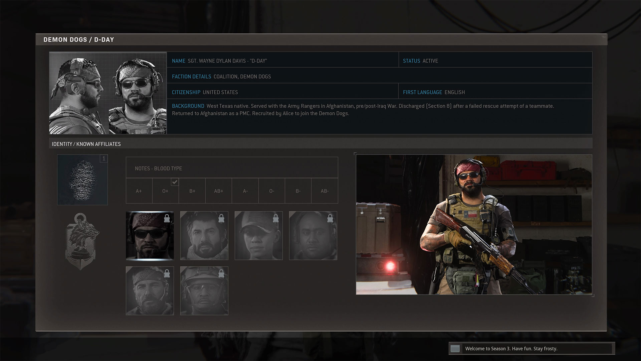641x361 pixels.
Task: Select the locked helmeted operator with goggles portrait
Action: pos(204,291)
